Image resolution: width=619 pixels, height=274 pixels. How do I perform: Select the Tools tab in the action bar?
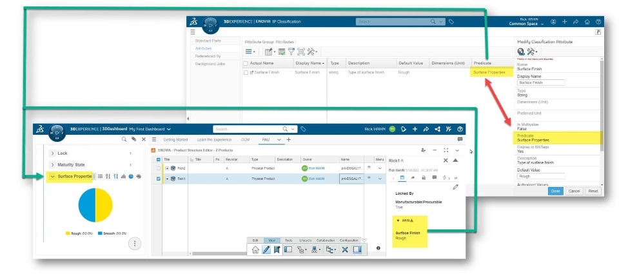(289, 240)
